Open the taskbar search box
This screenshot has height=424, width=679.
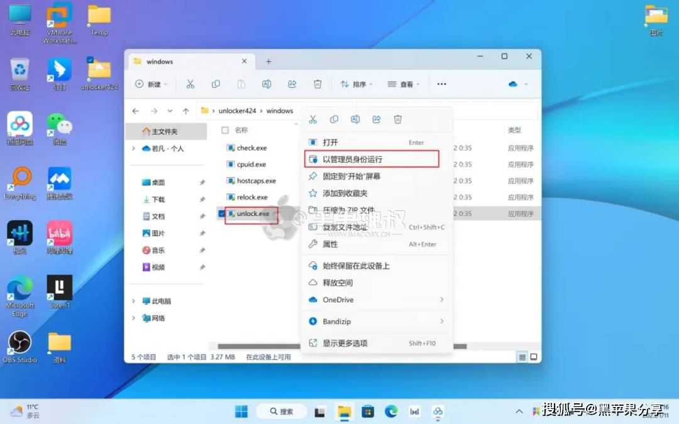(282, 411)
